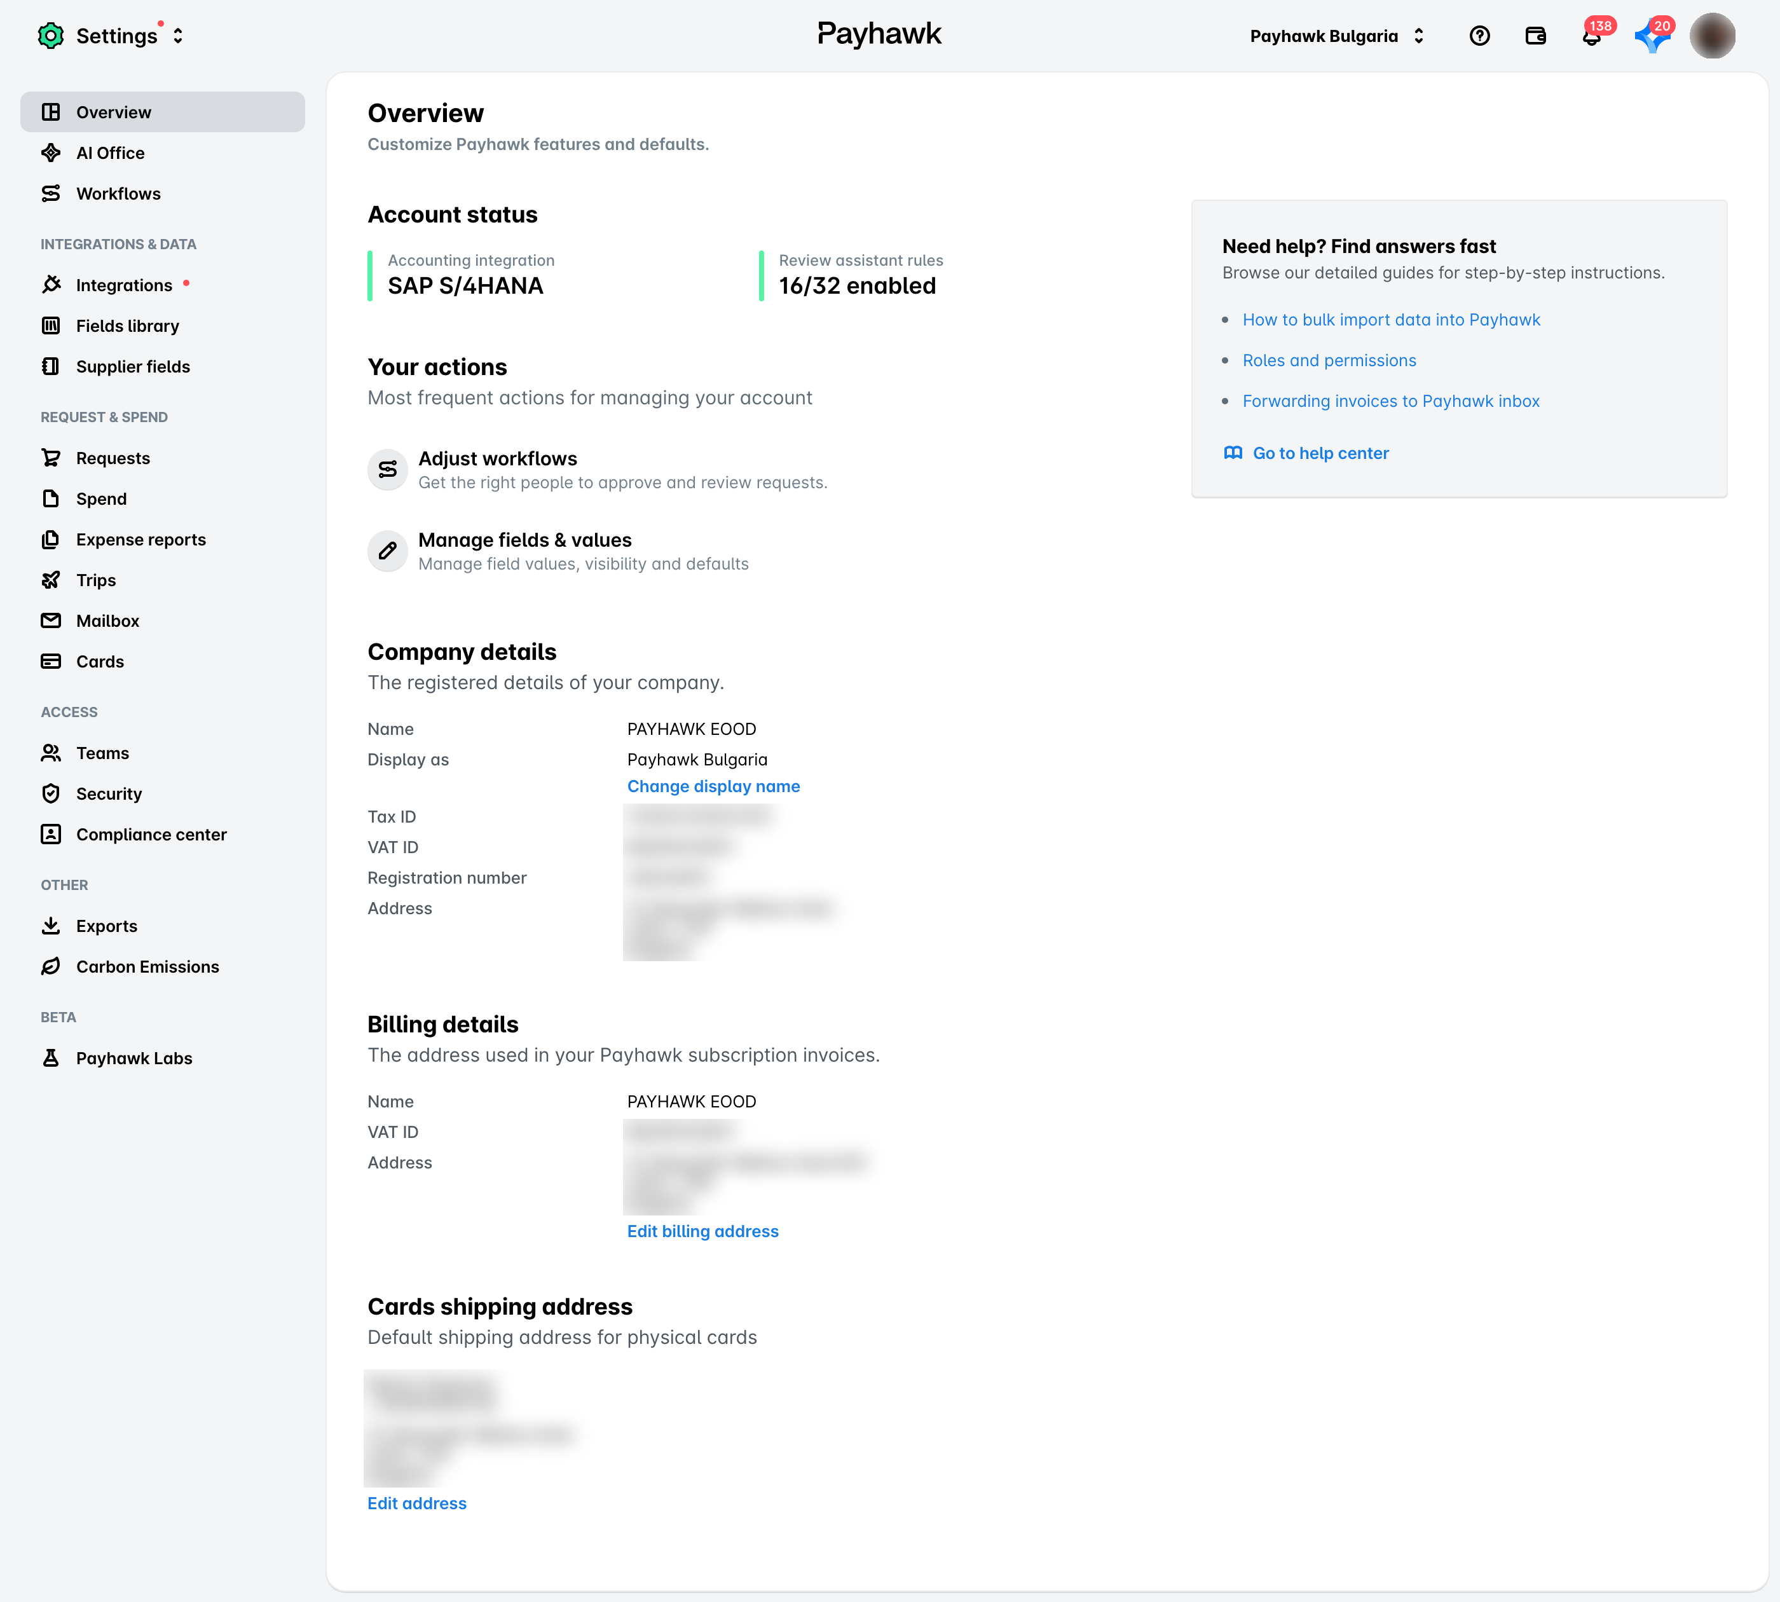Navigate to Trips settings
This screenshot has height=1602, width=1780.
tap(163, 580)
